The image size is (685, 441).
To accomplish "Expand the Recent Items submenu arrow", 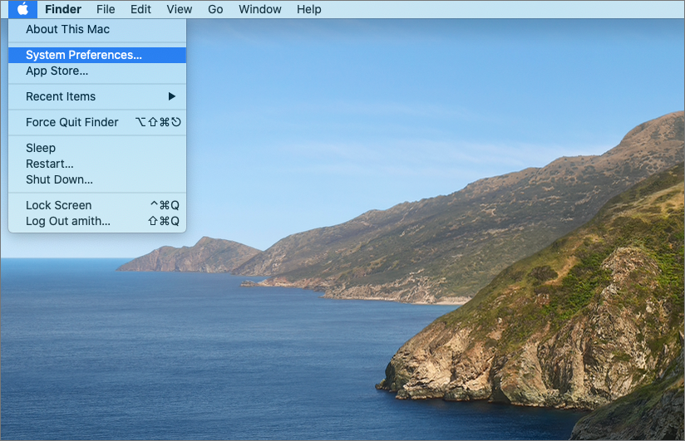I will coord(171,96).
